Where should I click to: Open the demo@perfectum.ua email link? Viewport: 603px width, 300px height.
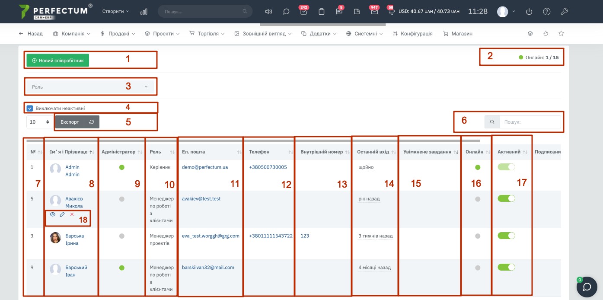pos(205,167)
